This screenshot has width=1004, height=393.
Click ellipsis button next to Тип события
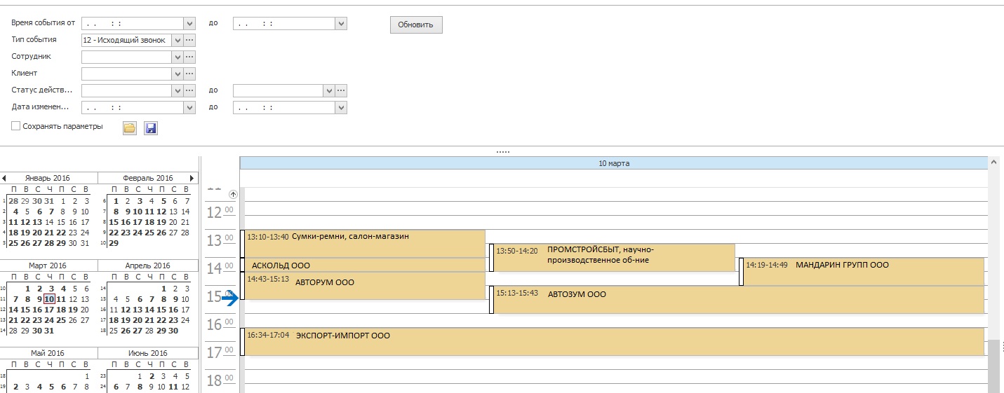[x=189, y=40]
